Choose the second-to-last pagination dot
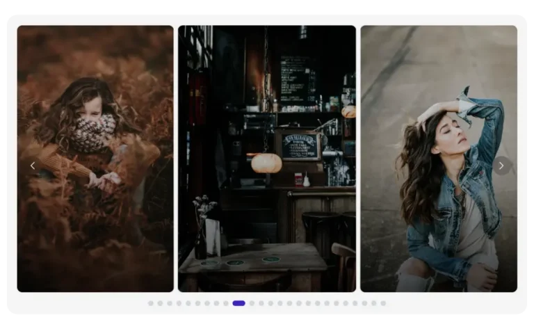534x329 pixels. (374, 303)
